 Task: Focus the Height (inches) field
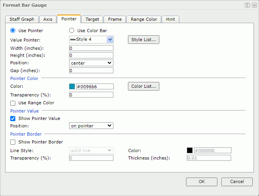point(91,55)
